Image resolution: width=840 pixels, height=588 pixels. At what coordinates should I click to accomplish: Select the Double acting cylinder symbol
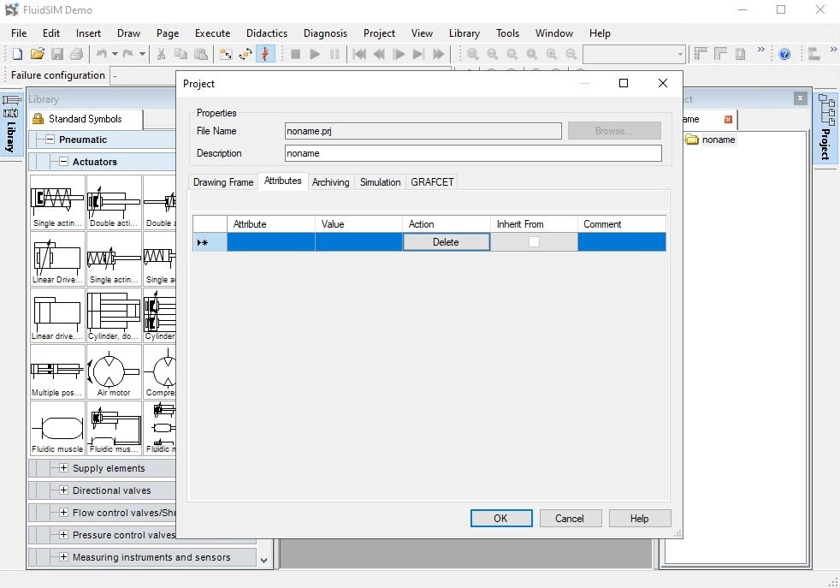click(114, 202)
